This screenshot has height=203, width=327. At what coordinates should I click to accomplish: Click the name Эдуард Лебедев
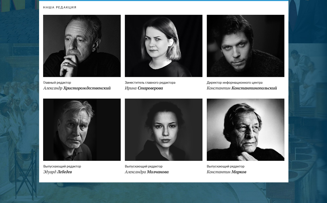57,172
